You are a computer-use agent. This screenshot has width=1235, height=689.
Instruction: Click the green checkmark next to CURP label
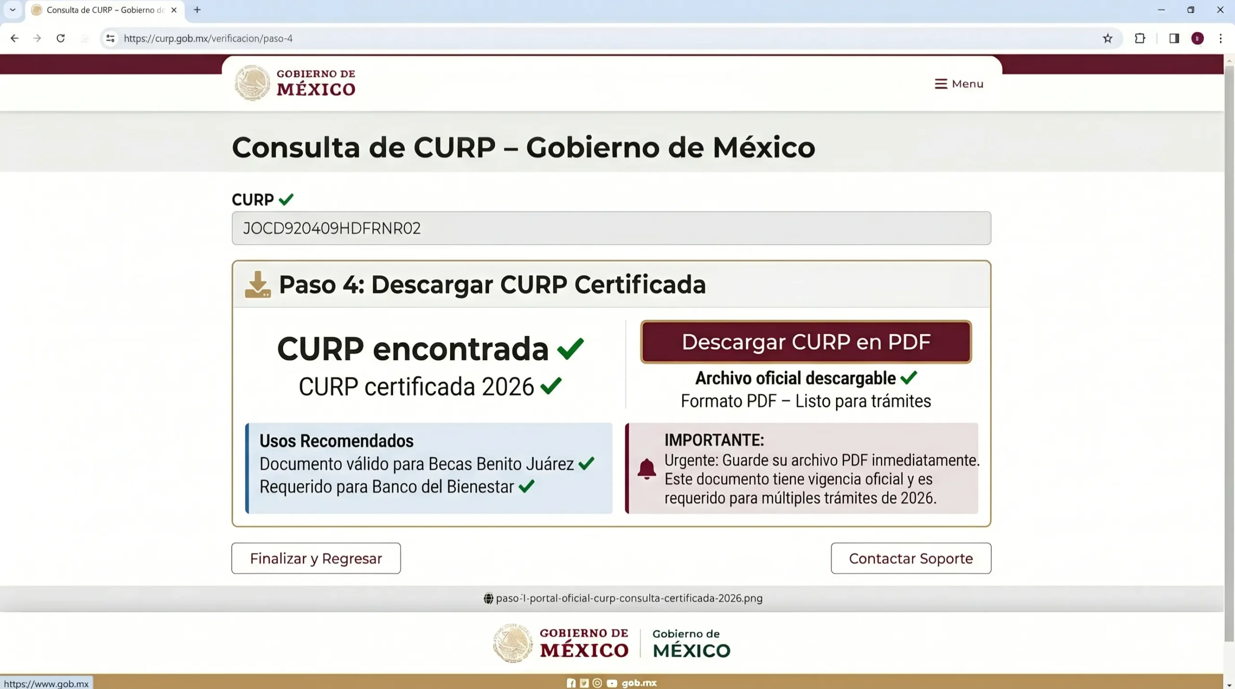click(286, 199)
